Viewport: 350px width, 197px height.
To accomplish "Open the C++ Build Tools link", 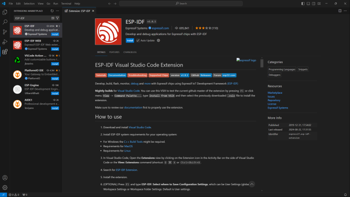I will click(x=133, y=141).
